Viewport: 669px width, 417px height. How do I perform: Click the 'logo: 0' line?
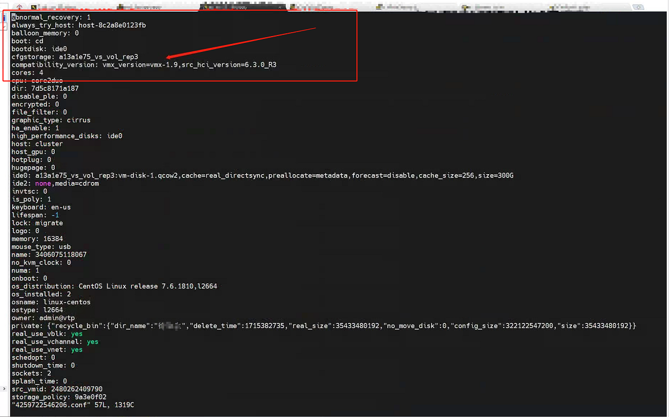coord(25,230)
